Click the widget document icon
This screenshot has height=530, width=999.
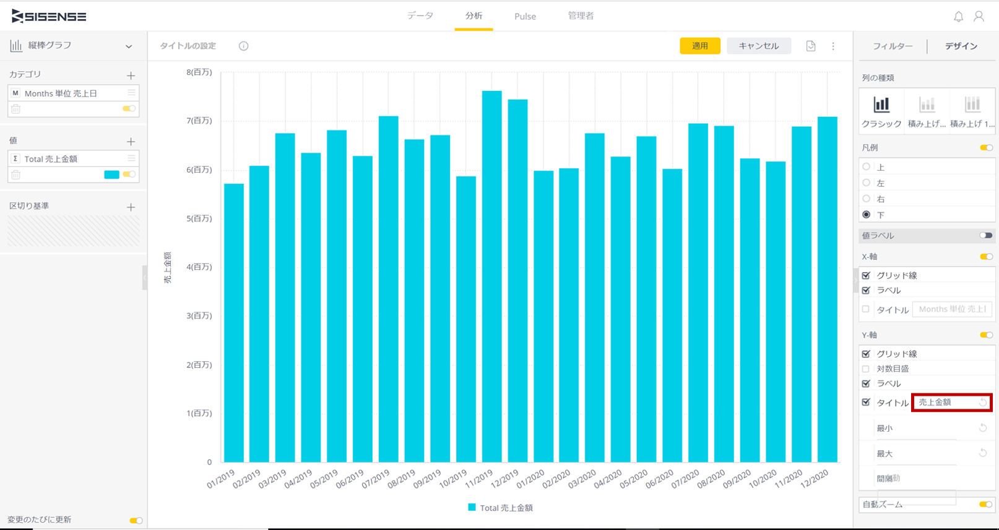pos(811,46)
